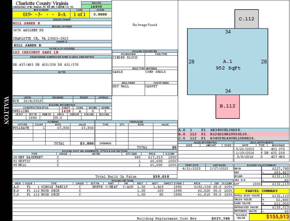Click the plumbing total $3,800
290x221 pixels.
(x=87, y=143)
